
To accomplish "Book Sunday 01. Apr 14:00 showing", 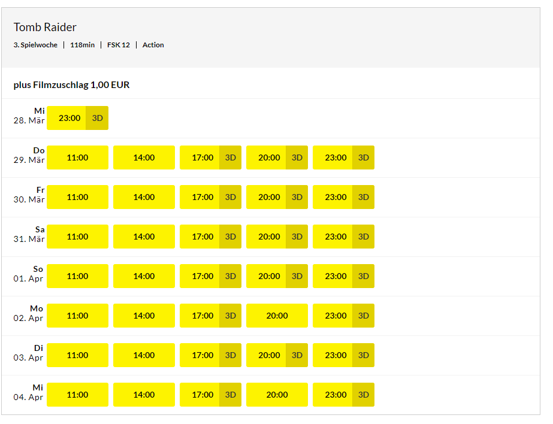I will pyautogui.click(x=144, y=276).
